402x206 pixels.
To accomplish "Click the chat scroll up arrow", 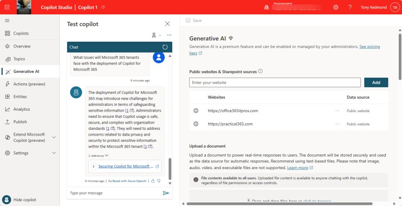I will (170, 56).
